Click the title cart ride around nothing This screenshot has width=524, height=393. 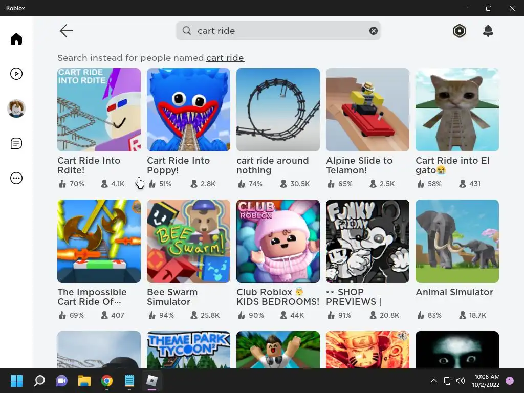click(273, 165)
